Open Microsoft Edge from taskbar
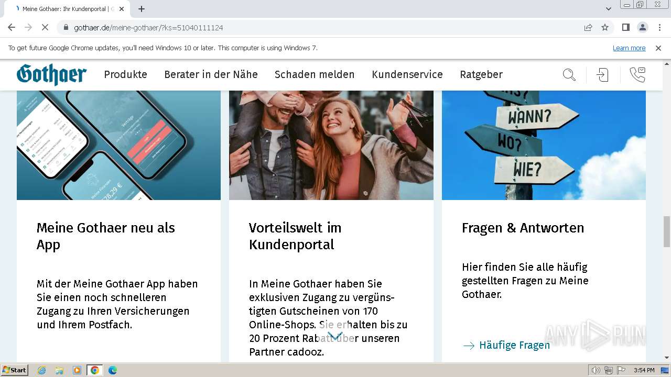 [112, 370]
